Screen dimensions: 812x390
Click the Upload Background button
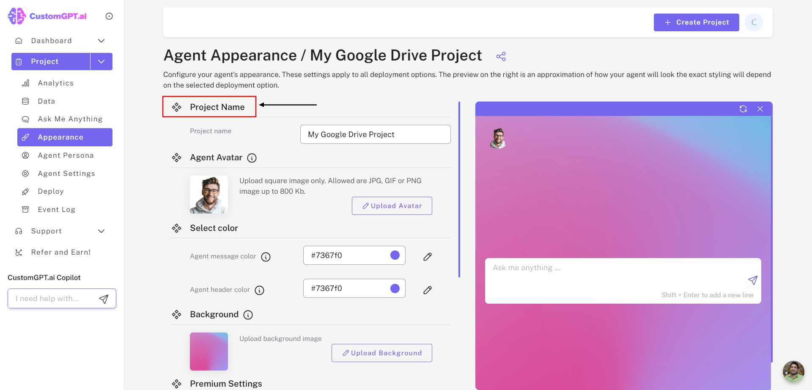click(381, 353)
